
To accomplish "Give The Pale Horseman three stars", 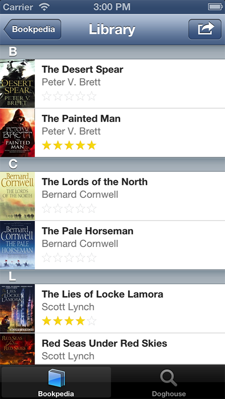I will 69,258.
